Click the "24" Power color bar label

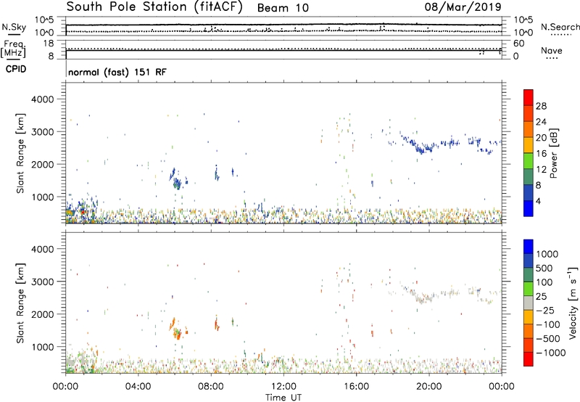coord(541,122)
